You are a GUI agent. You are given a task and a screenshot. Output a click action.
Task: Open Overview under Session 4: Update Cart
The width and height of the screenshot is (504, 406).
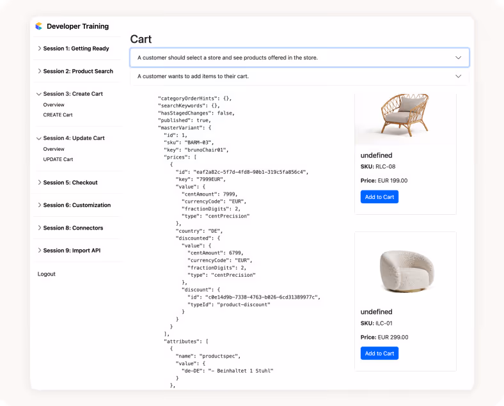pos(54,149)
